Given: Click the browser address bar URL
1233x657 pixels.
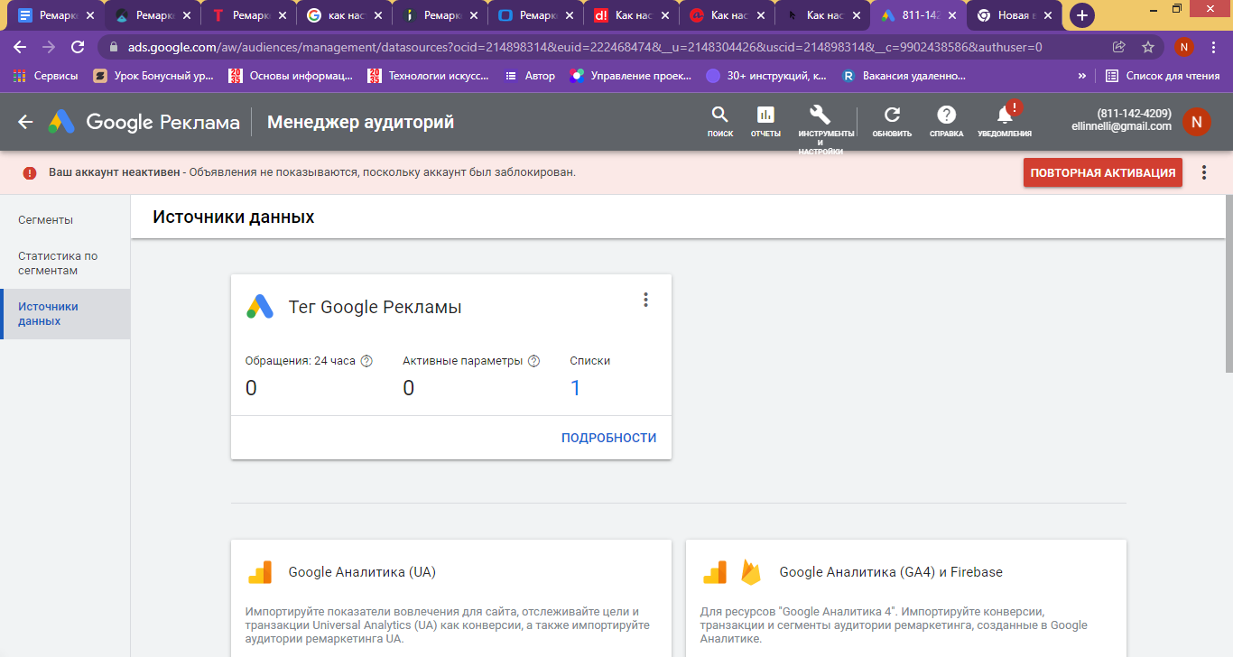Looking at the screenshot, I should 578,47.
